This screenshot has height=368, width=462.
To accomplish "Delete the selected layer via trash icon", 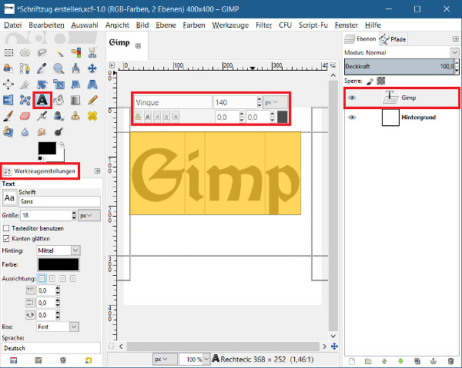I will pyautogui.click(x=450, y=361).
